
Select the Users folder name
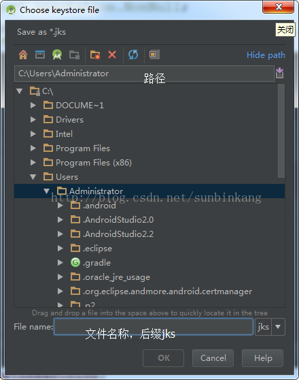pyautogui.click(x=67, y=177)
